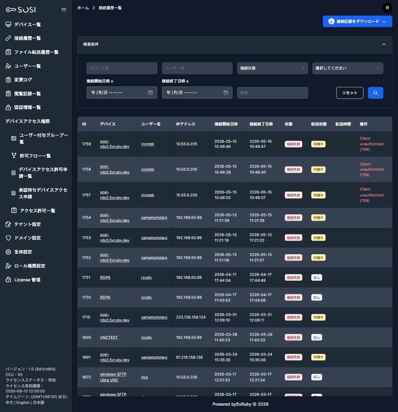Go to ユーザー付与グループ一覧
Image resolution: width=398 pixels, height=412 pixels.
pos(44,138)
